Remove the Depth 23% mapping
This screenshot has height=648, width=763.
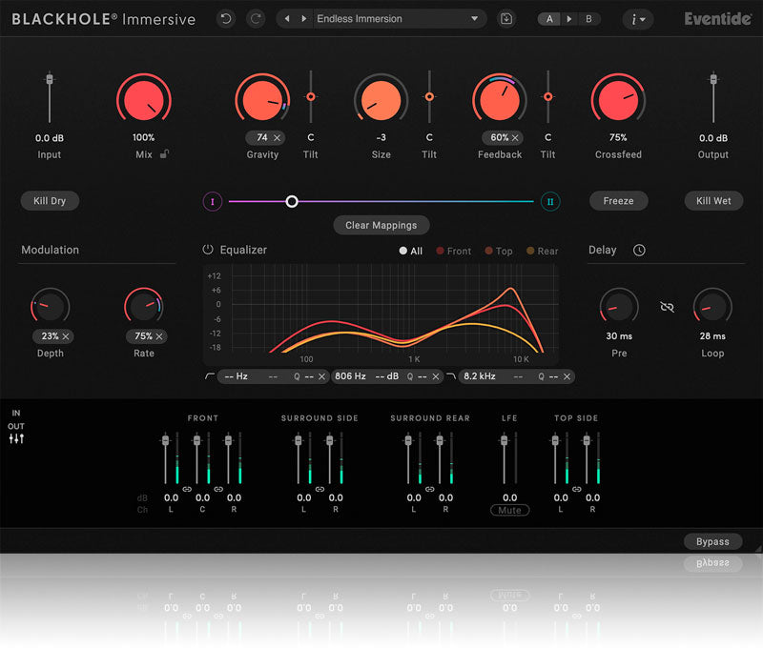[66, 336]
